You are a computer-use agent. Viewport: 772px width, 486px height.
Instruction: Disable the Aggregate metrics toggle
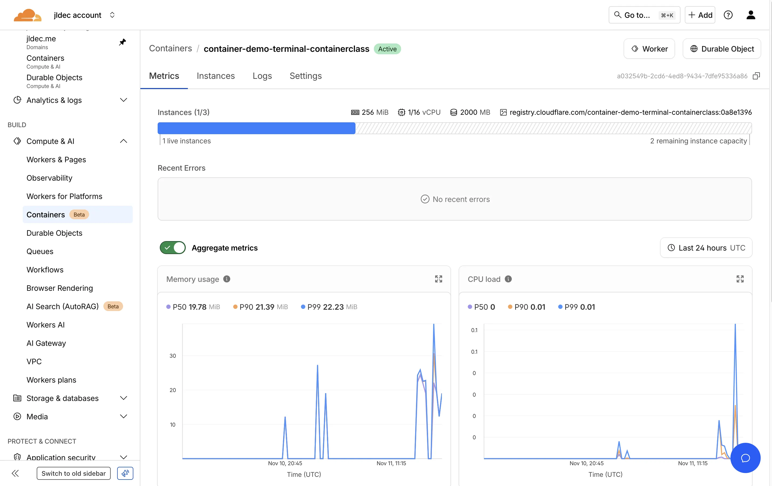[x=172, y=248]
